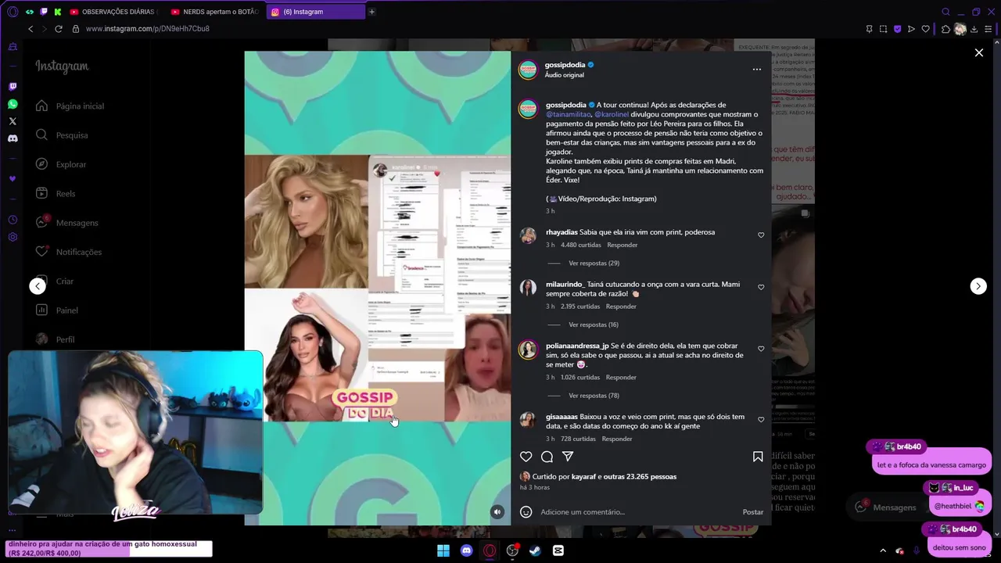Open 'outras 23.265 pessoas' likes list

click(x=640, y=476)
